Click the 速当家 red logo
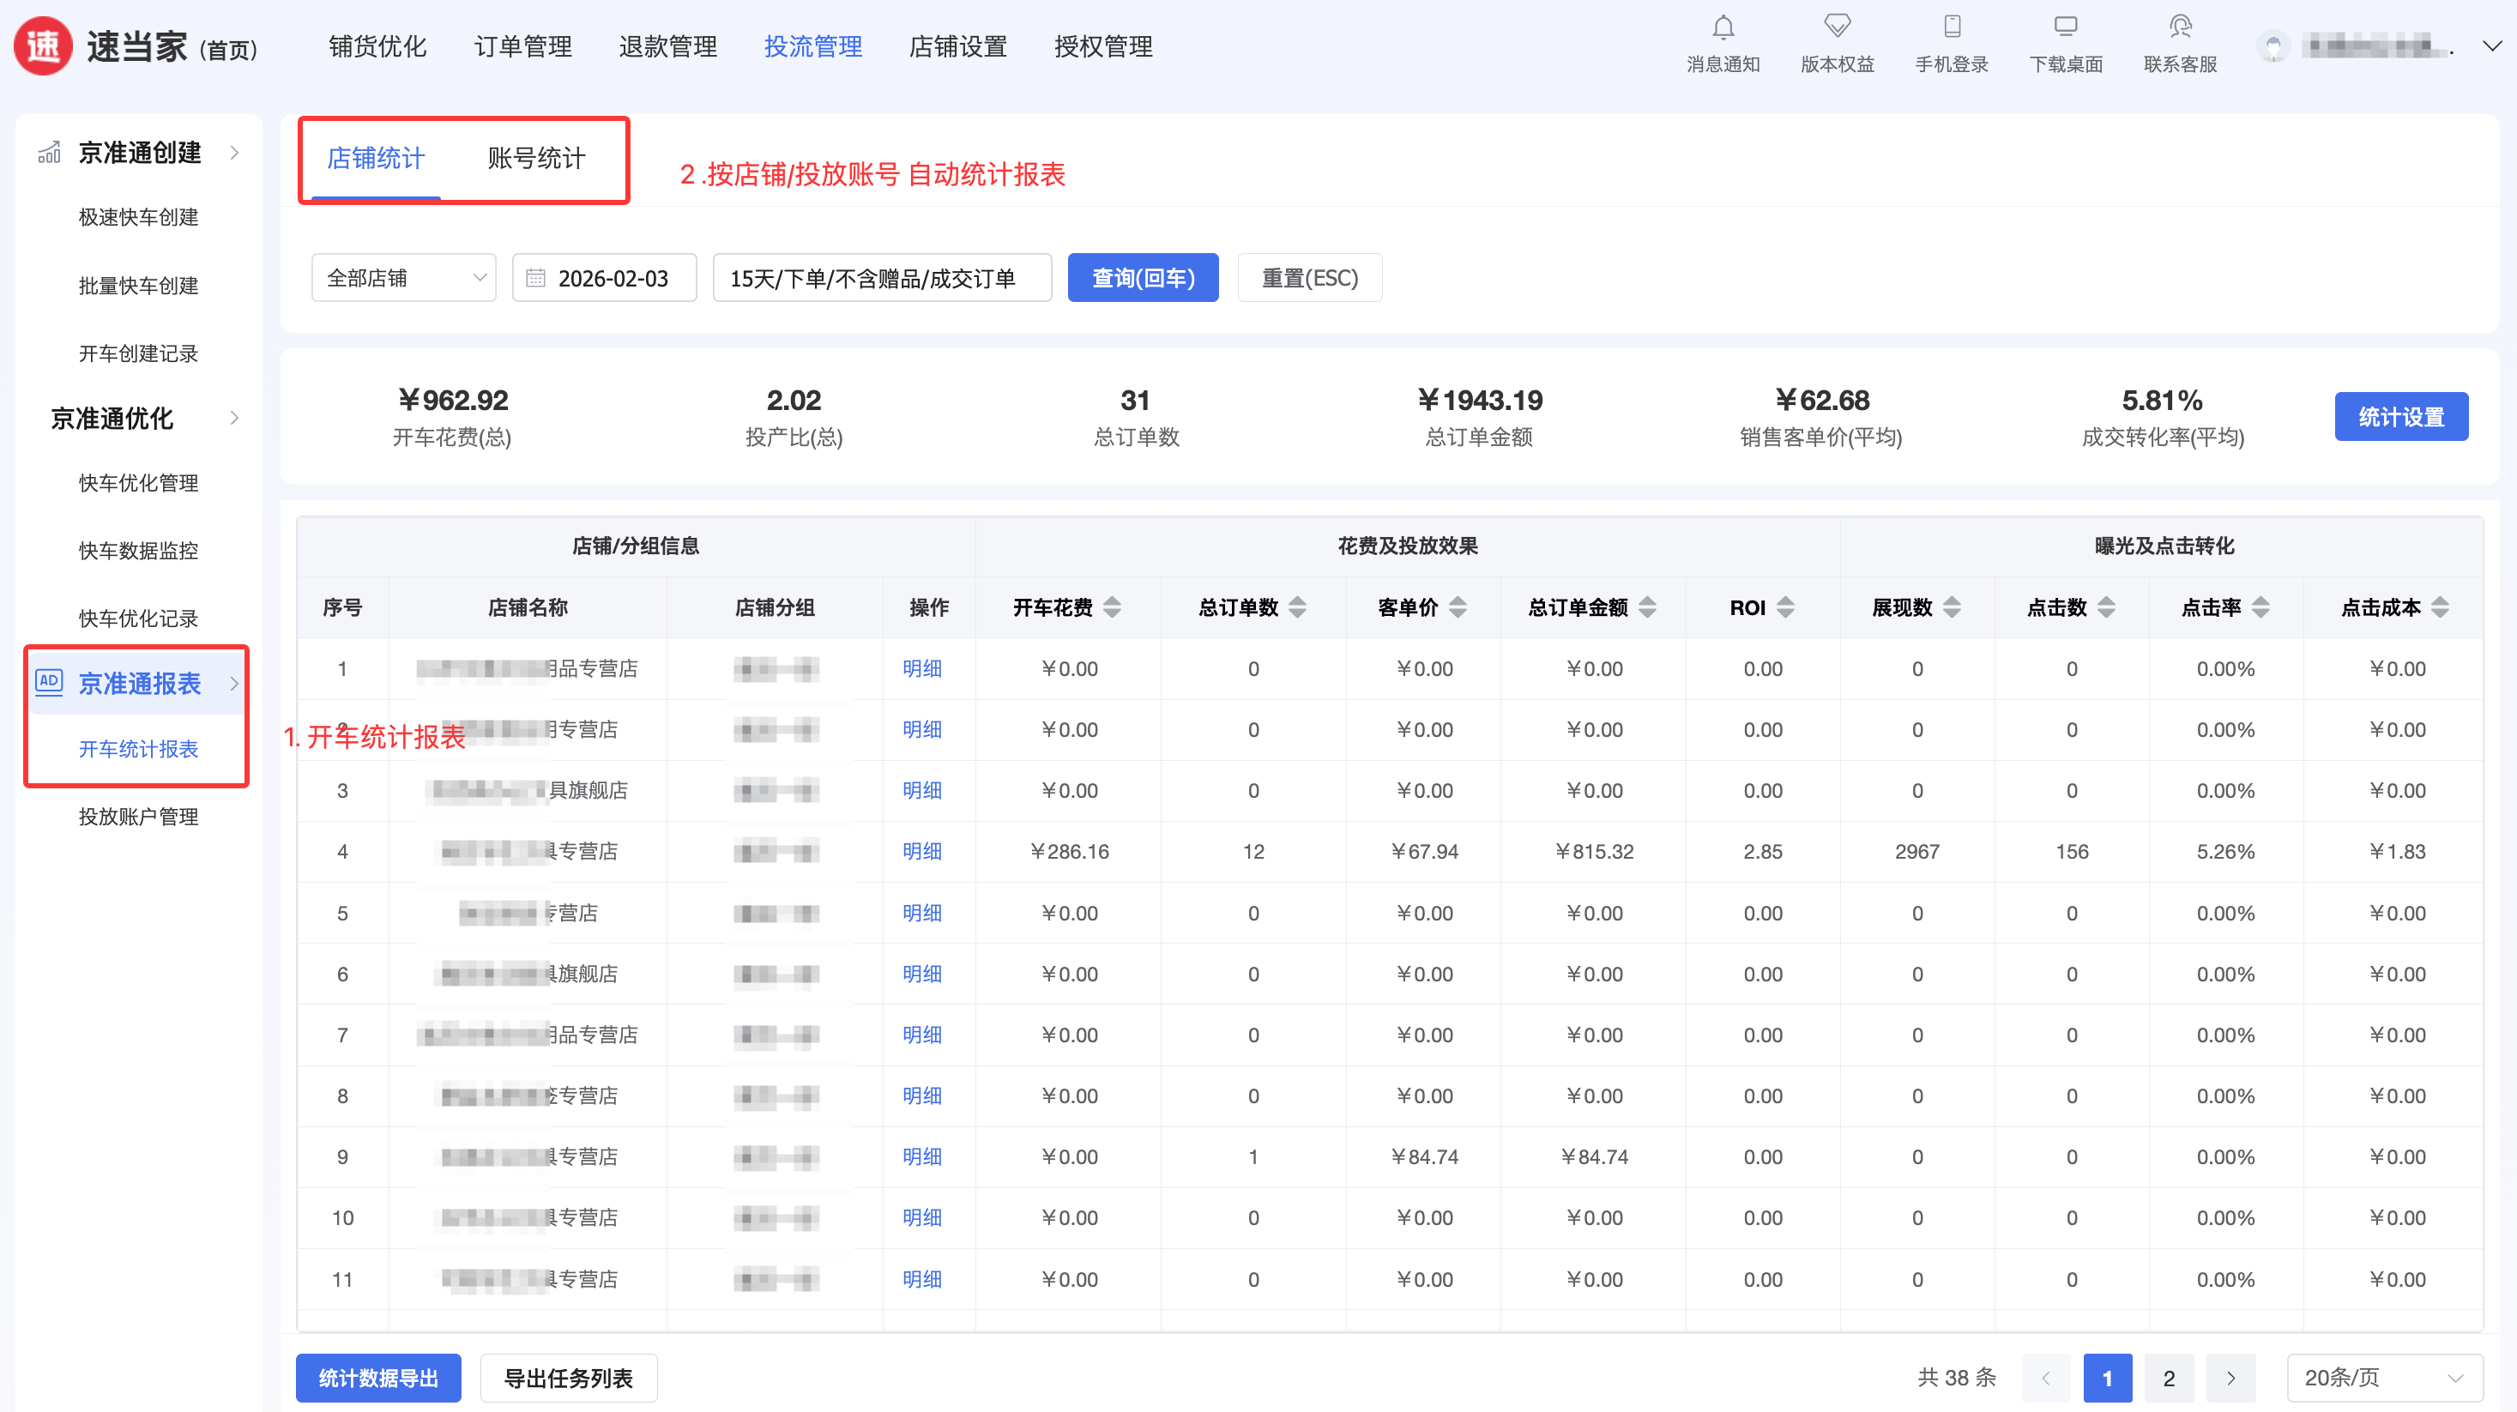Image resolution: width=2517 pixels, height=1412 pixels. 43,46
